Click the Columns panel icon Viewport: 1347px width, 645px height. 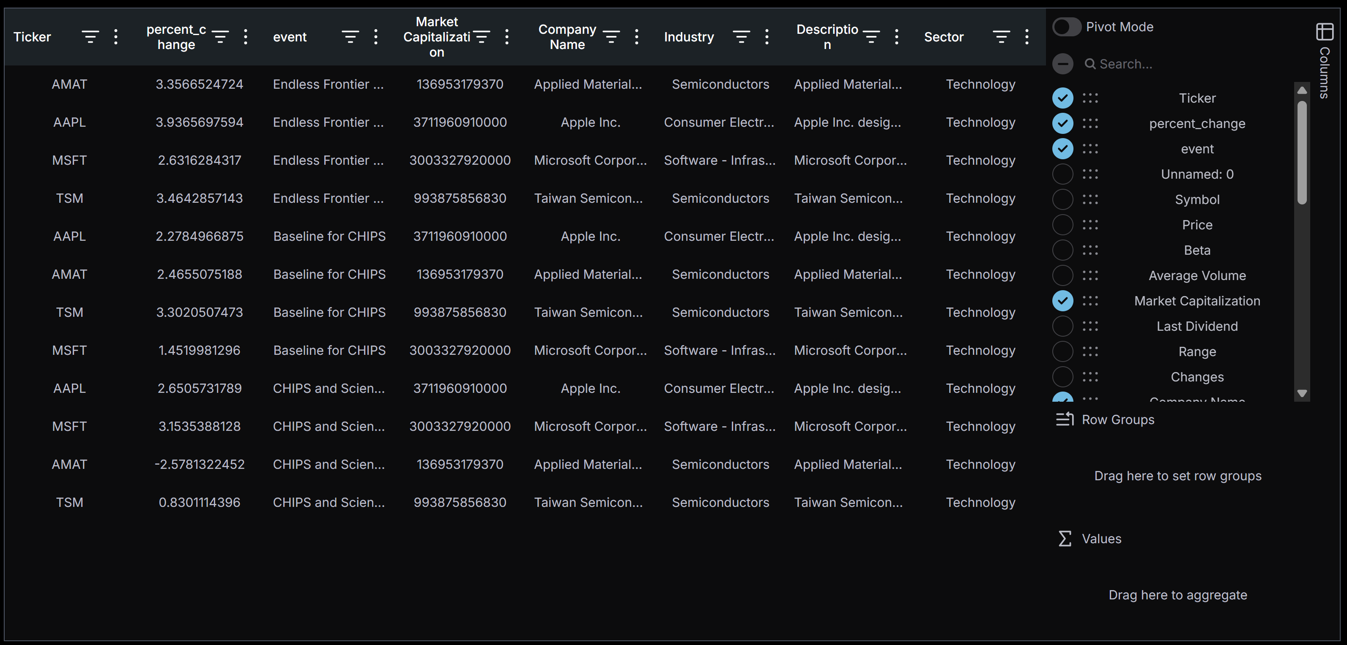(1325, 32)
